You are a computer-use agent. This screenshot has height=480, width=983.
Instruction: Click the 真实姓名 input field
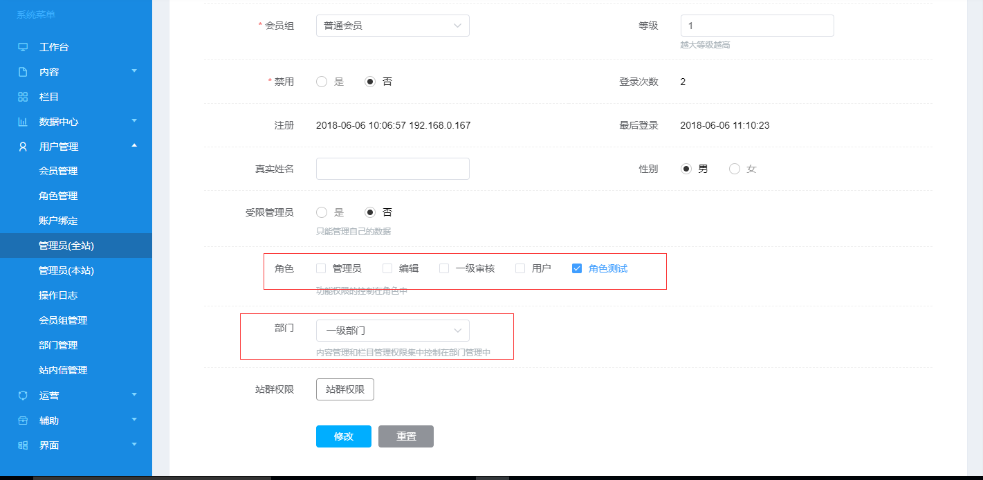pyautogui.click(x=393, y=169)
